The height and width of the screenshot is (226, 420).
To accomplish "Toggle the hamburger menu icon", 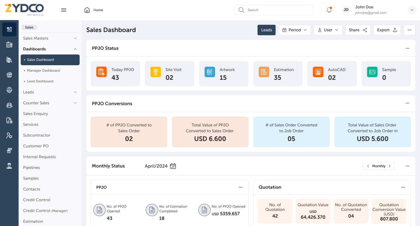I will 64,10.
